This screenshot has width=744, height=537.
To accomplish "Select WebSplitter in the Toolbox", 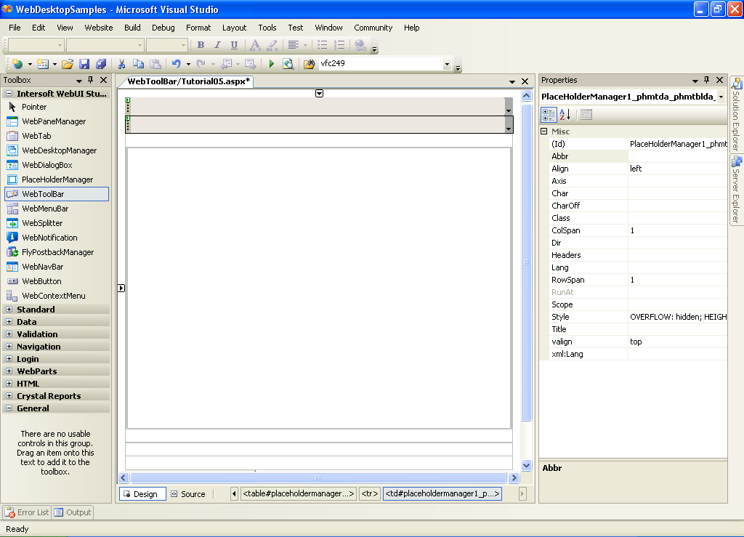I will (x=42, y=223).
